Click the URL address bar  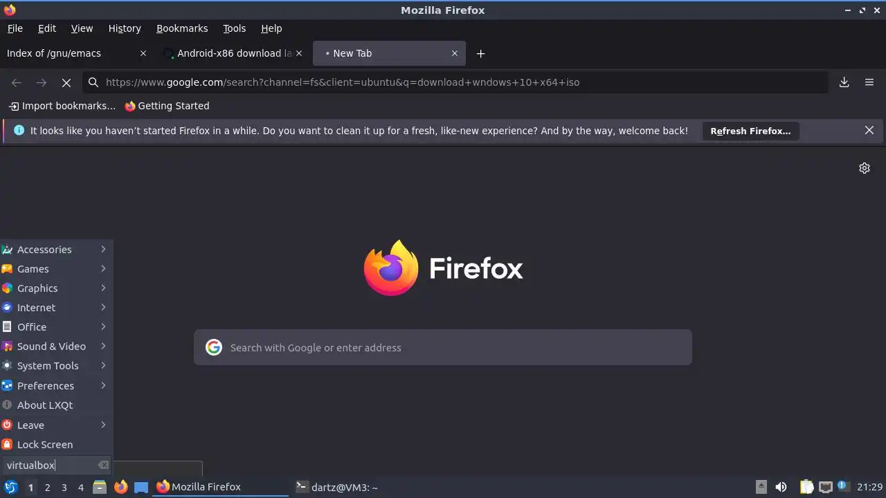coord(455,82)
